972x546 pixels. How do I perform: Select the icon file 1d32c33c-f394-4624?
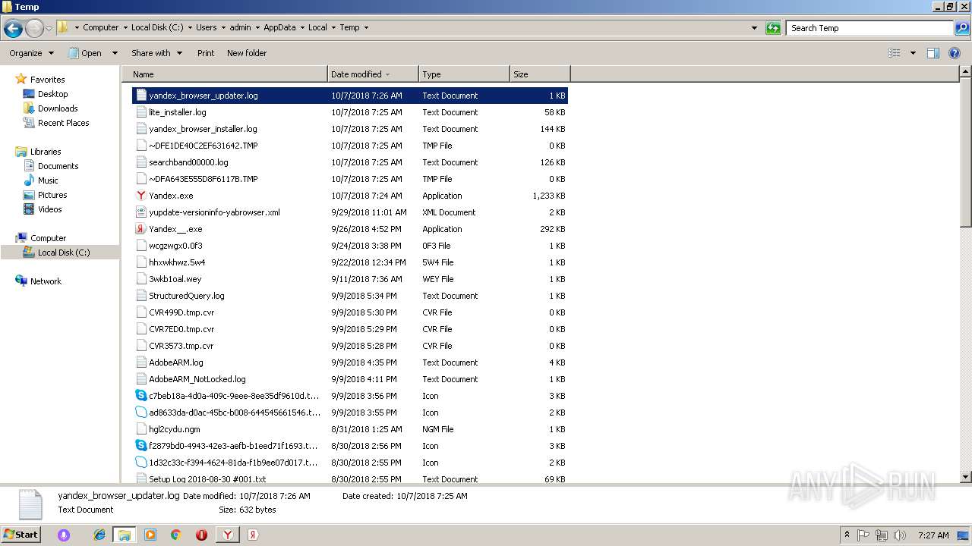click(x=350, y=463)
